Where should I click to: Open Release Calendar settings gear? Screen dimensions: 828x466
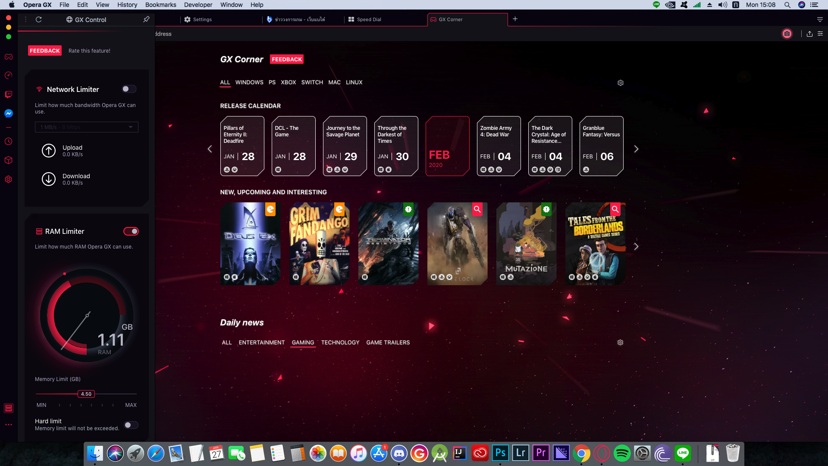coord(621,83)
